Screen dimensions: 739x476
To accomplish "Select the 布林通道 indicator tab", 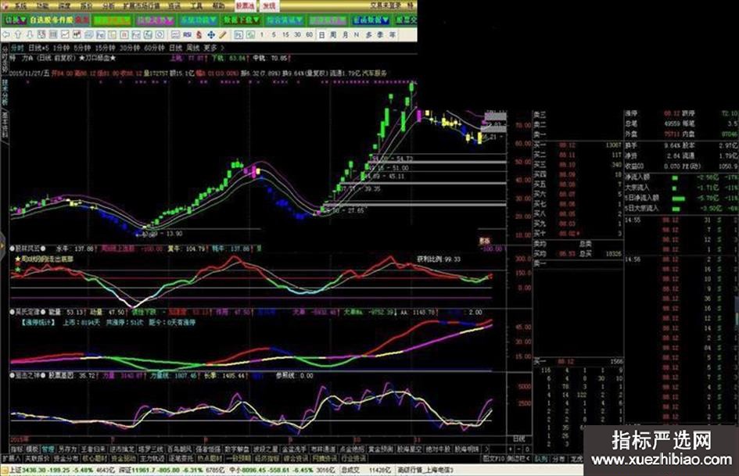I will (323, 449).
